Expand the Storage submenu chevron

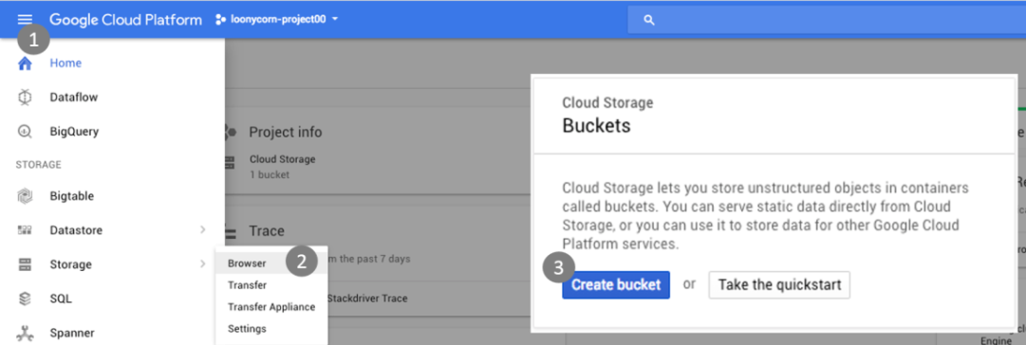(x=203, y=264)
